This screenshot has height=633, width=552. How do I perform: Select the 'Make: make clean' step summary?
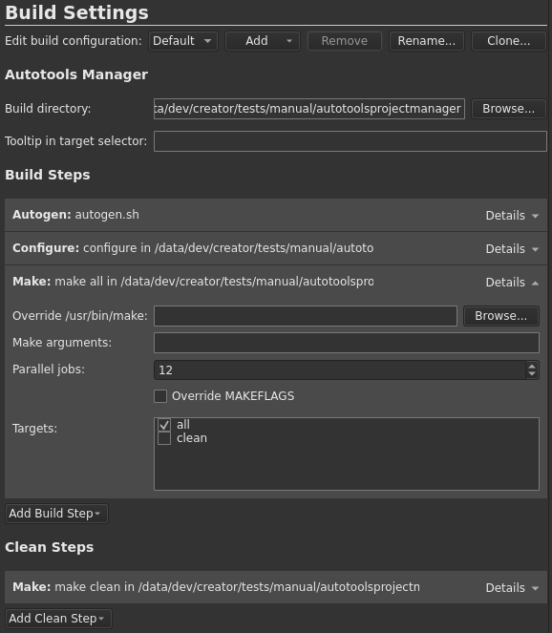[216, 587]
